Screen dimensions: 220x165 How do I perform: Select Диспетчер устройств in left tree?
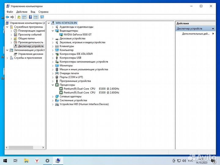[31, 46]
